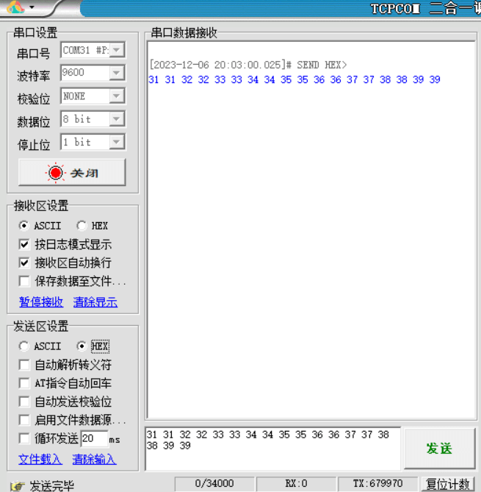Enable 启用文件数据源 checkbox
This screenshot has width=481, height=492.
(24, 420)
